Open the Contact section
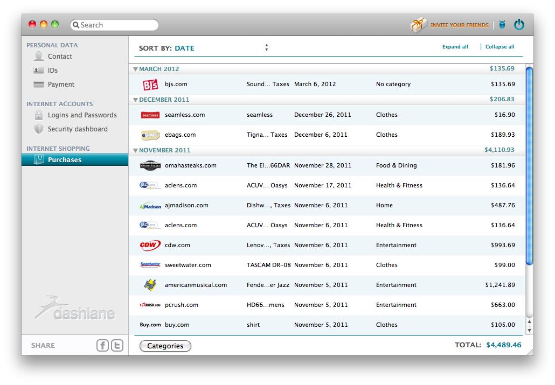The width and height of the screenshot is (555, 385). [60, 56]
